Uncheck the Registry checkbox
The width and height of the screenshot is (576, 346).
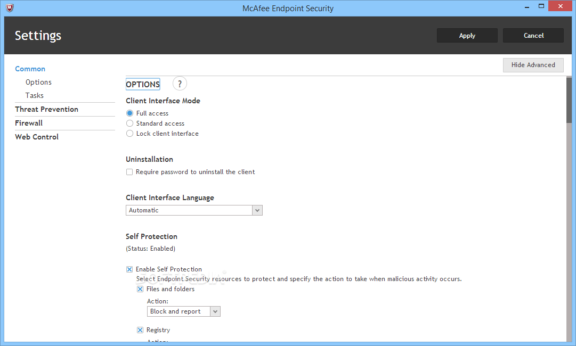click(x=140, y=330)
